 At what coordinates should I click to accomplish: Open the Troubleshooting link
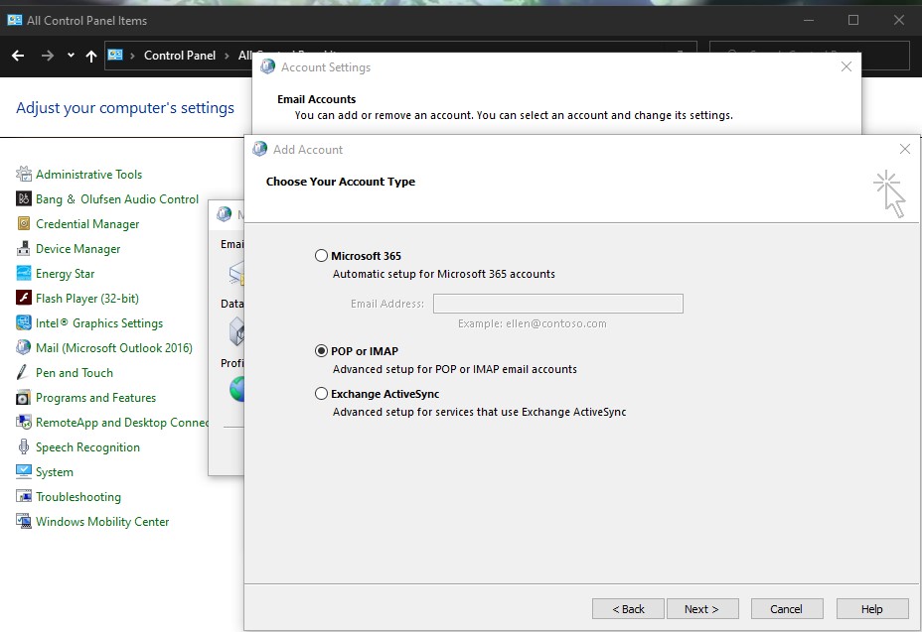click(x=78, y=496)
